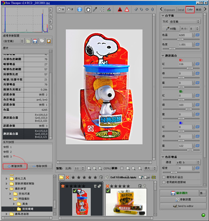This screenshot has width=209, height=221.
Task: Toggle the white-filled clipping warning triangle
Action: [127, 10]
